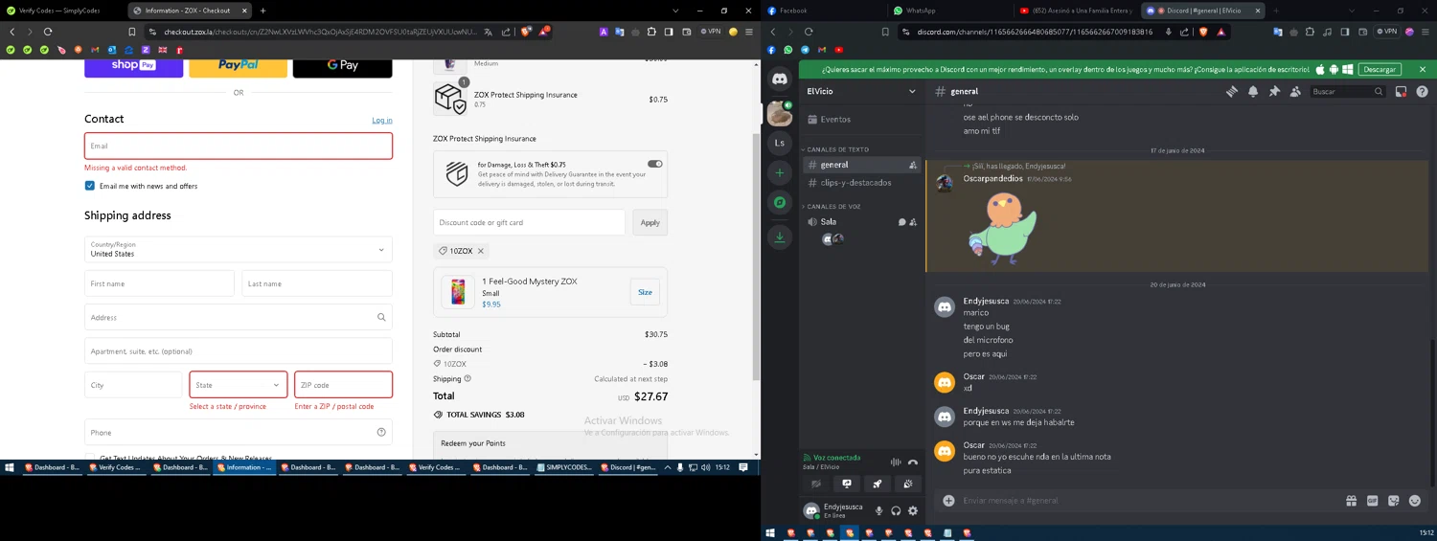
Task: Show pinned messages in Discord
Action: (x=1274, y=92)
